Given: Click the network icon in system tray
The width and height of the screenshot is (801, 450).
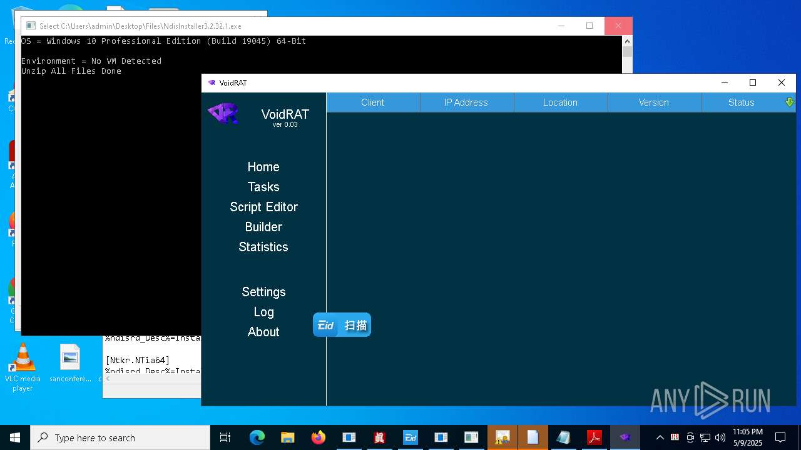Looking at the screenshot, I should (705, 437).
